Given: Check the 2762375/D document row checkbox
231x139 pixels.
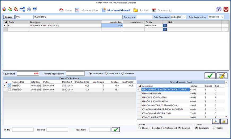Looking at the screenshot, I should point(10,90).
